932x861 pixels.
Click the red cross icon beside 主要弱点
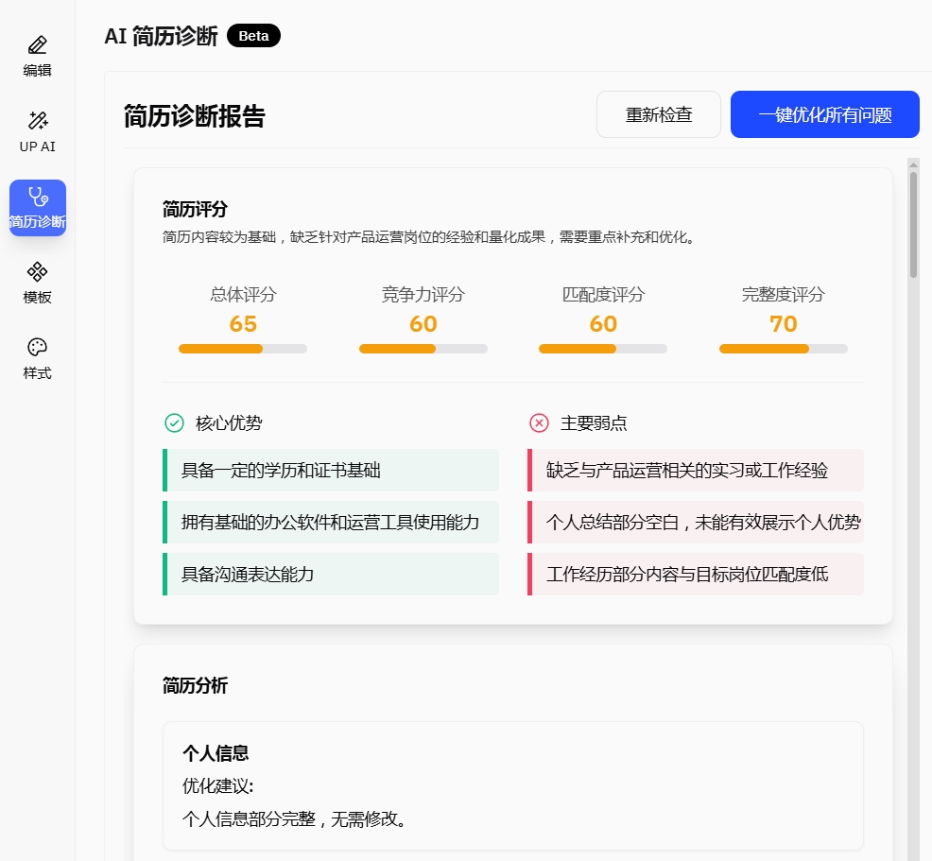click(x=539, y=422)
